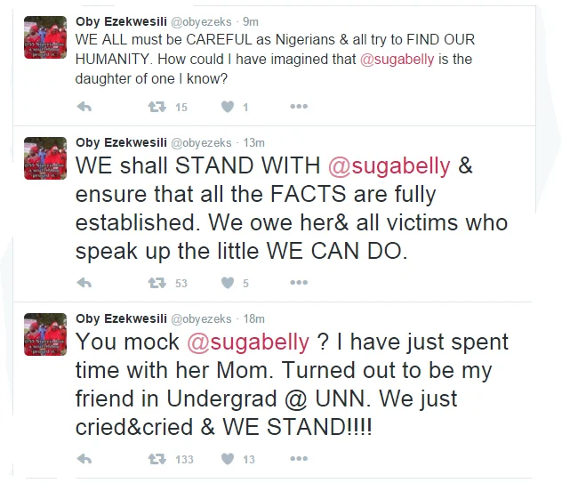
Task: Open more options on the 18m tweet
Action: (x=299, y=458)
